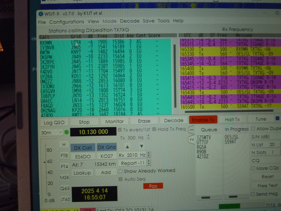Open the Mode menu
This screenshot has width=281, height=211.
[x=109, y=21]
